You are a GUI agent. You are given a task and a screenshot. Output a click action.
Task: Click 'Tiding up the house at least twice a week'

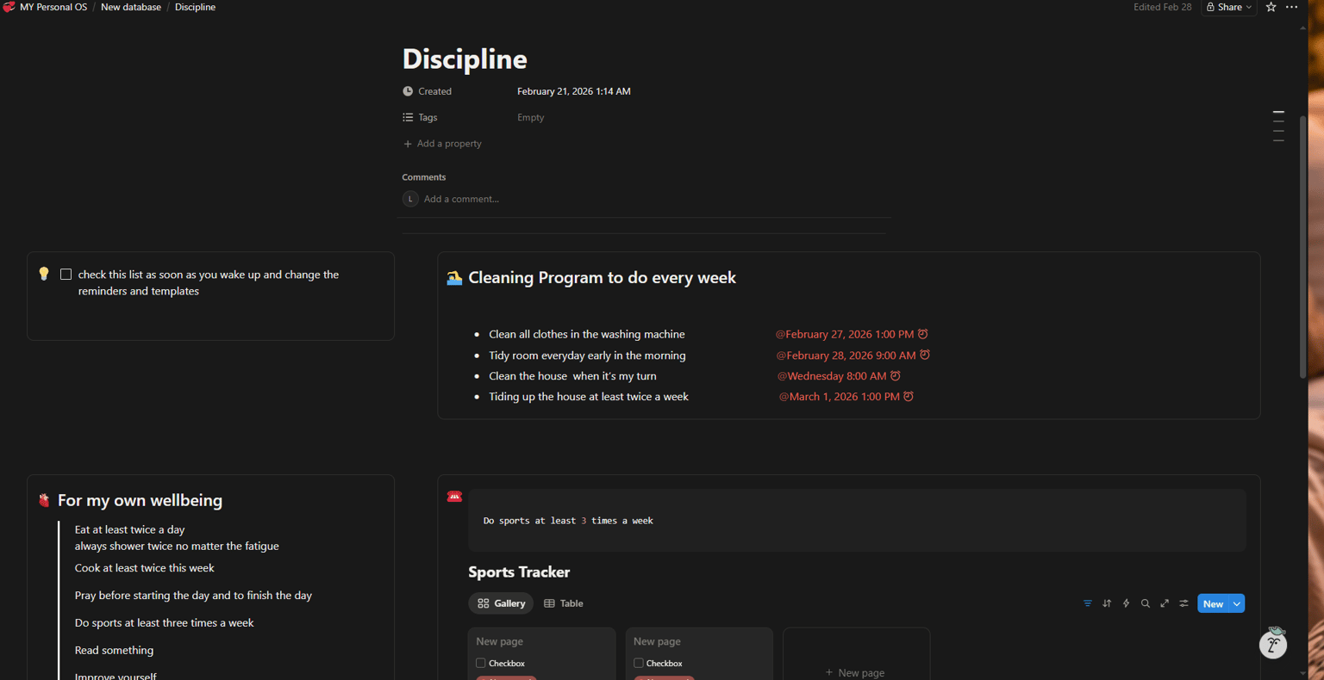[x=589, y=397]
